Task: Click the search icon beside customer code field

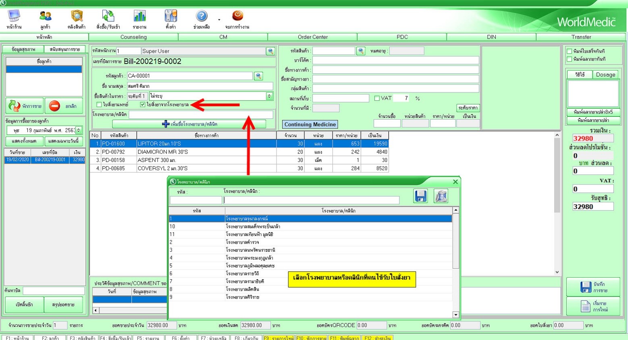Action: (x=258, y=76)
